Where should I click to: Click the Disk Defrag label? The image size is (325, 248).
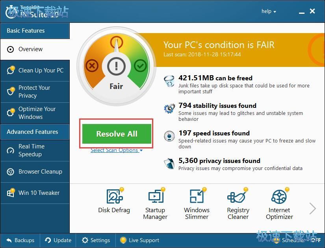(114, 210)
